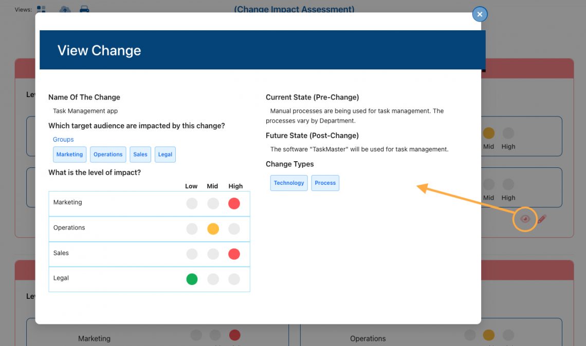This screenshot has width=586, height=346.
Task: Set Legal impact level to High
Action: tap(234, 279)
